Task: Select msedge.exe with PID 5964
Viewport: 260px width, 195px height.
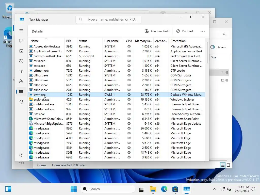Action: click(116, 133)
